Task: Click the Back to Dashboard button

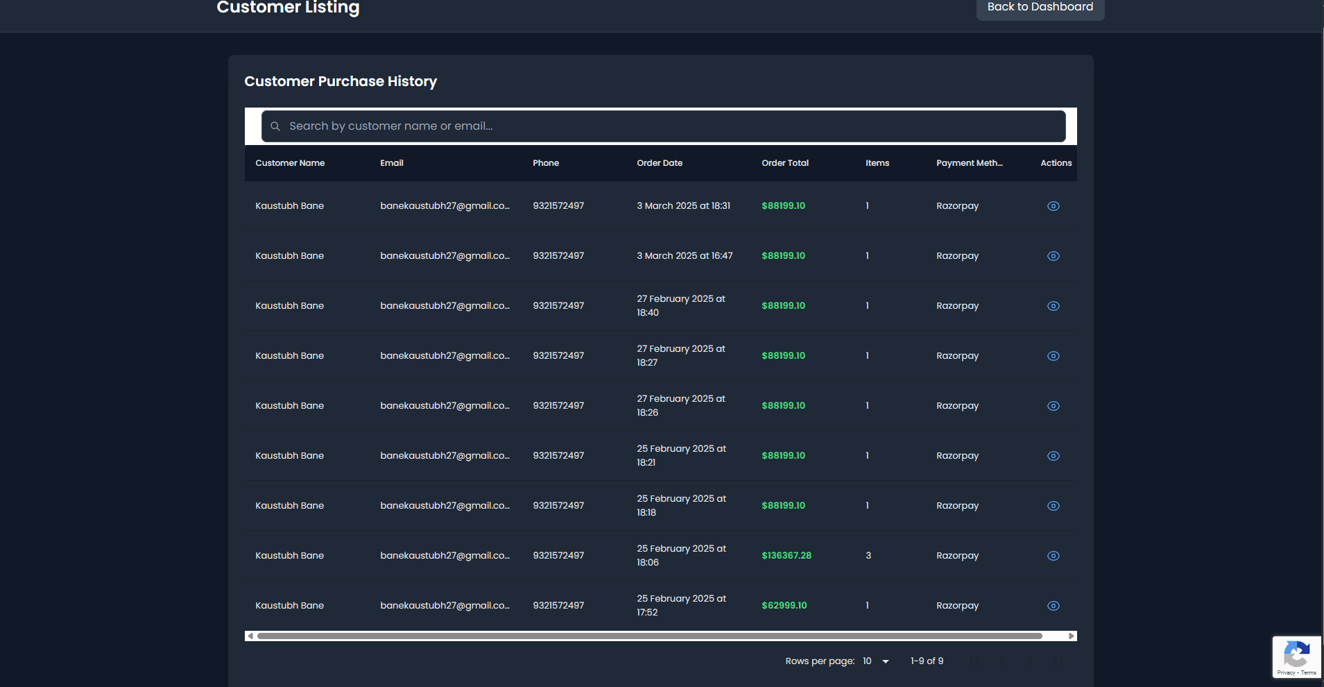Action: [1040, 7]
